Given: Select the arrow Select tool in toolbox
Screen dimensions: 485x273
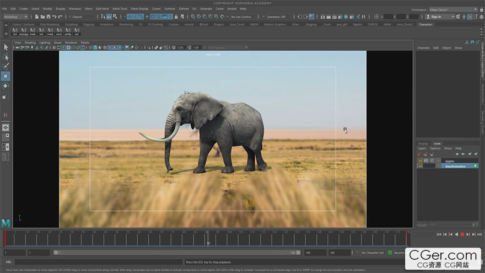Looking at the screenshot, I should pyautogui.click(x=6, y=47).
